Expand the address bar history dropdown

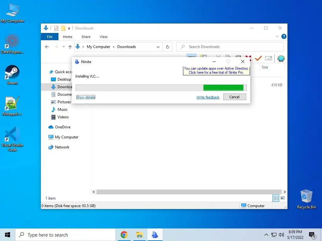point(158,47)
